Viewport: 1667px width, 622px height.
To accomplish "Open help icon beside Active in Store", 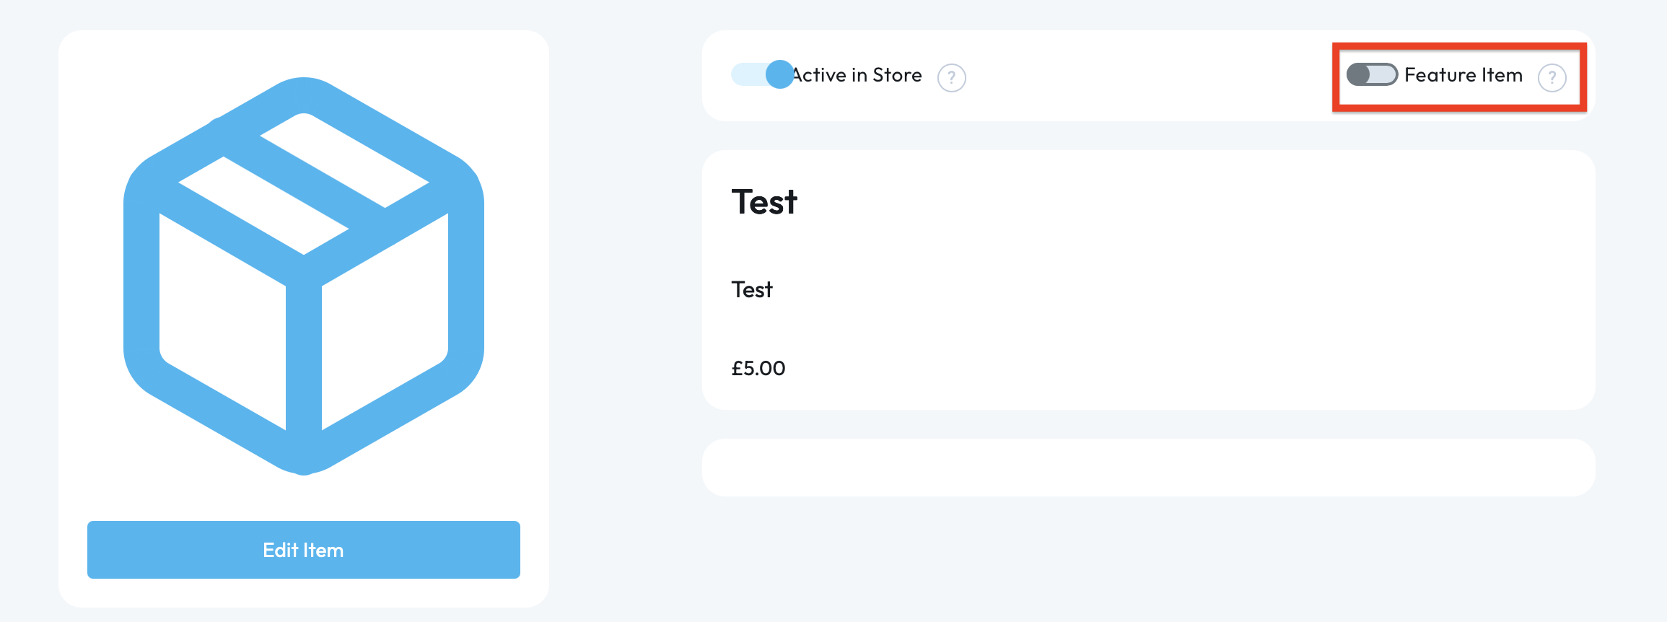I will click(x=951, y=77).
